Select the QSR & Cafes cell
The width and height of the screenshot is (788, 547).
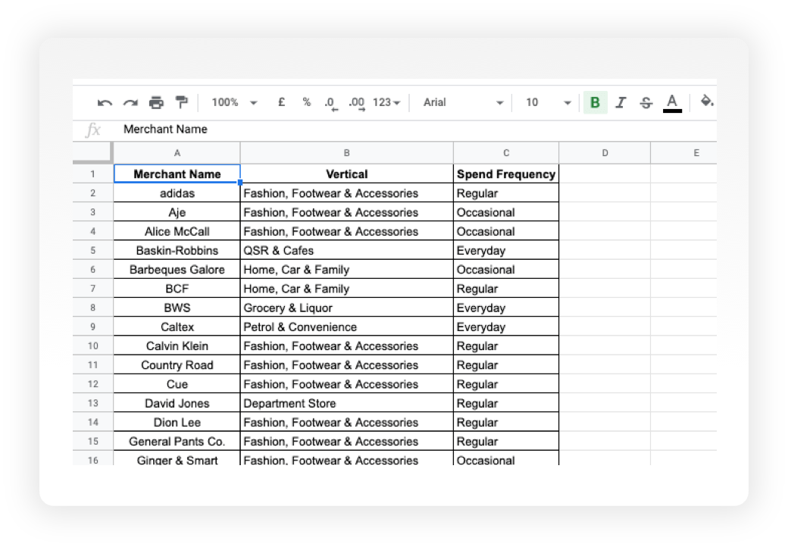[x=347, y=250]
